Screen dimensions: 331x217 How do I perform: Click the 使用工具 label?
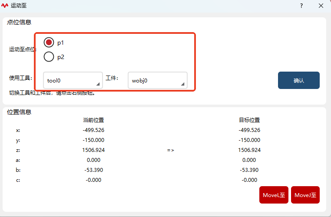pos(20,78)
